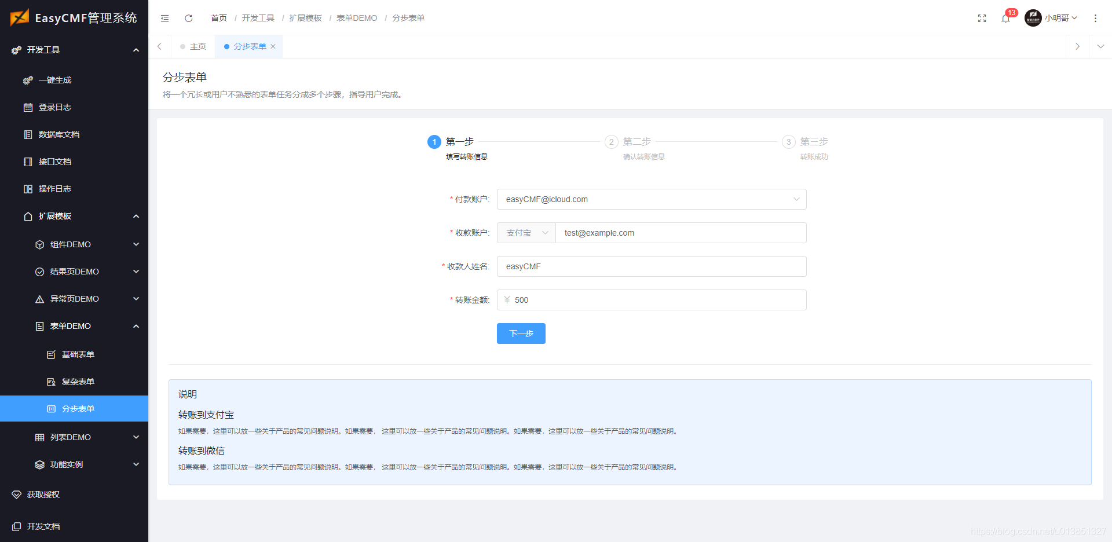Switch to the 主页 tab
Image resolution: width=1112 pixels, height=542 pixels.
pyautogui.click(x=193, y=46)
